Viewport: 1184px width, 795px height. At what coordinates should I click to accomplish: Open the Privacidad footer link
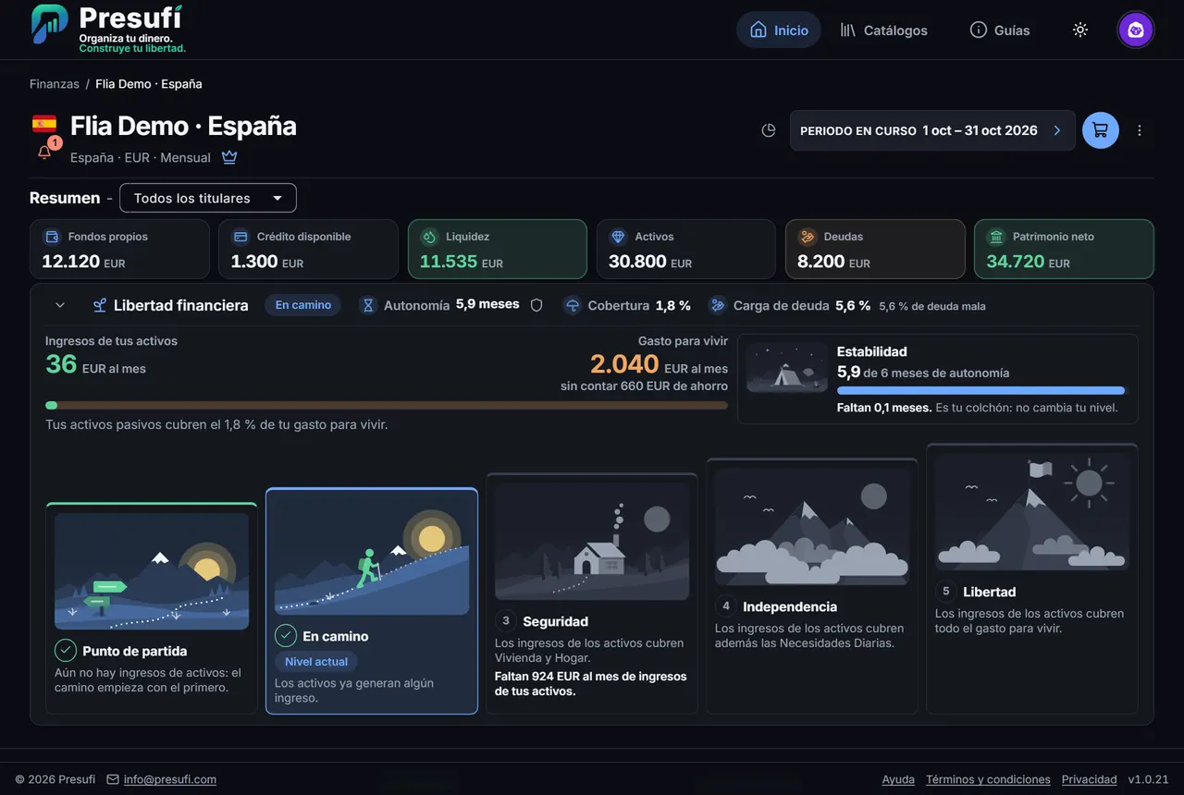(1090, 779)
